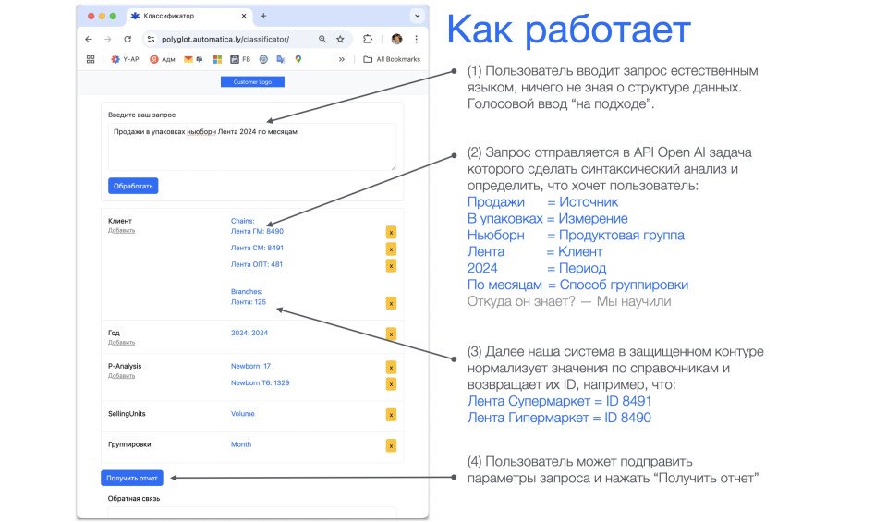Go back with the browser back arrow

tap(89, 39)
